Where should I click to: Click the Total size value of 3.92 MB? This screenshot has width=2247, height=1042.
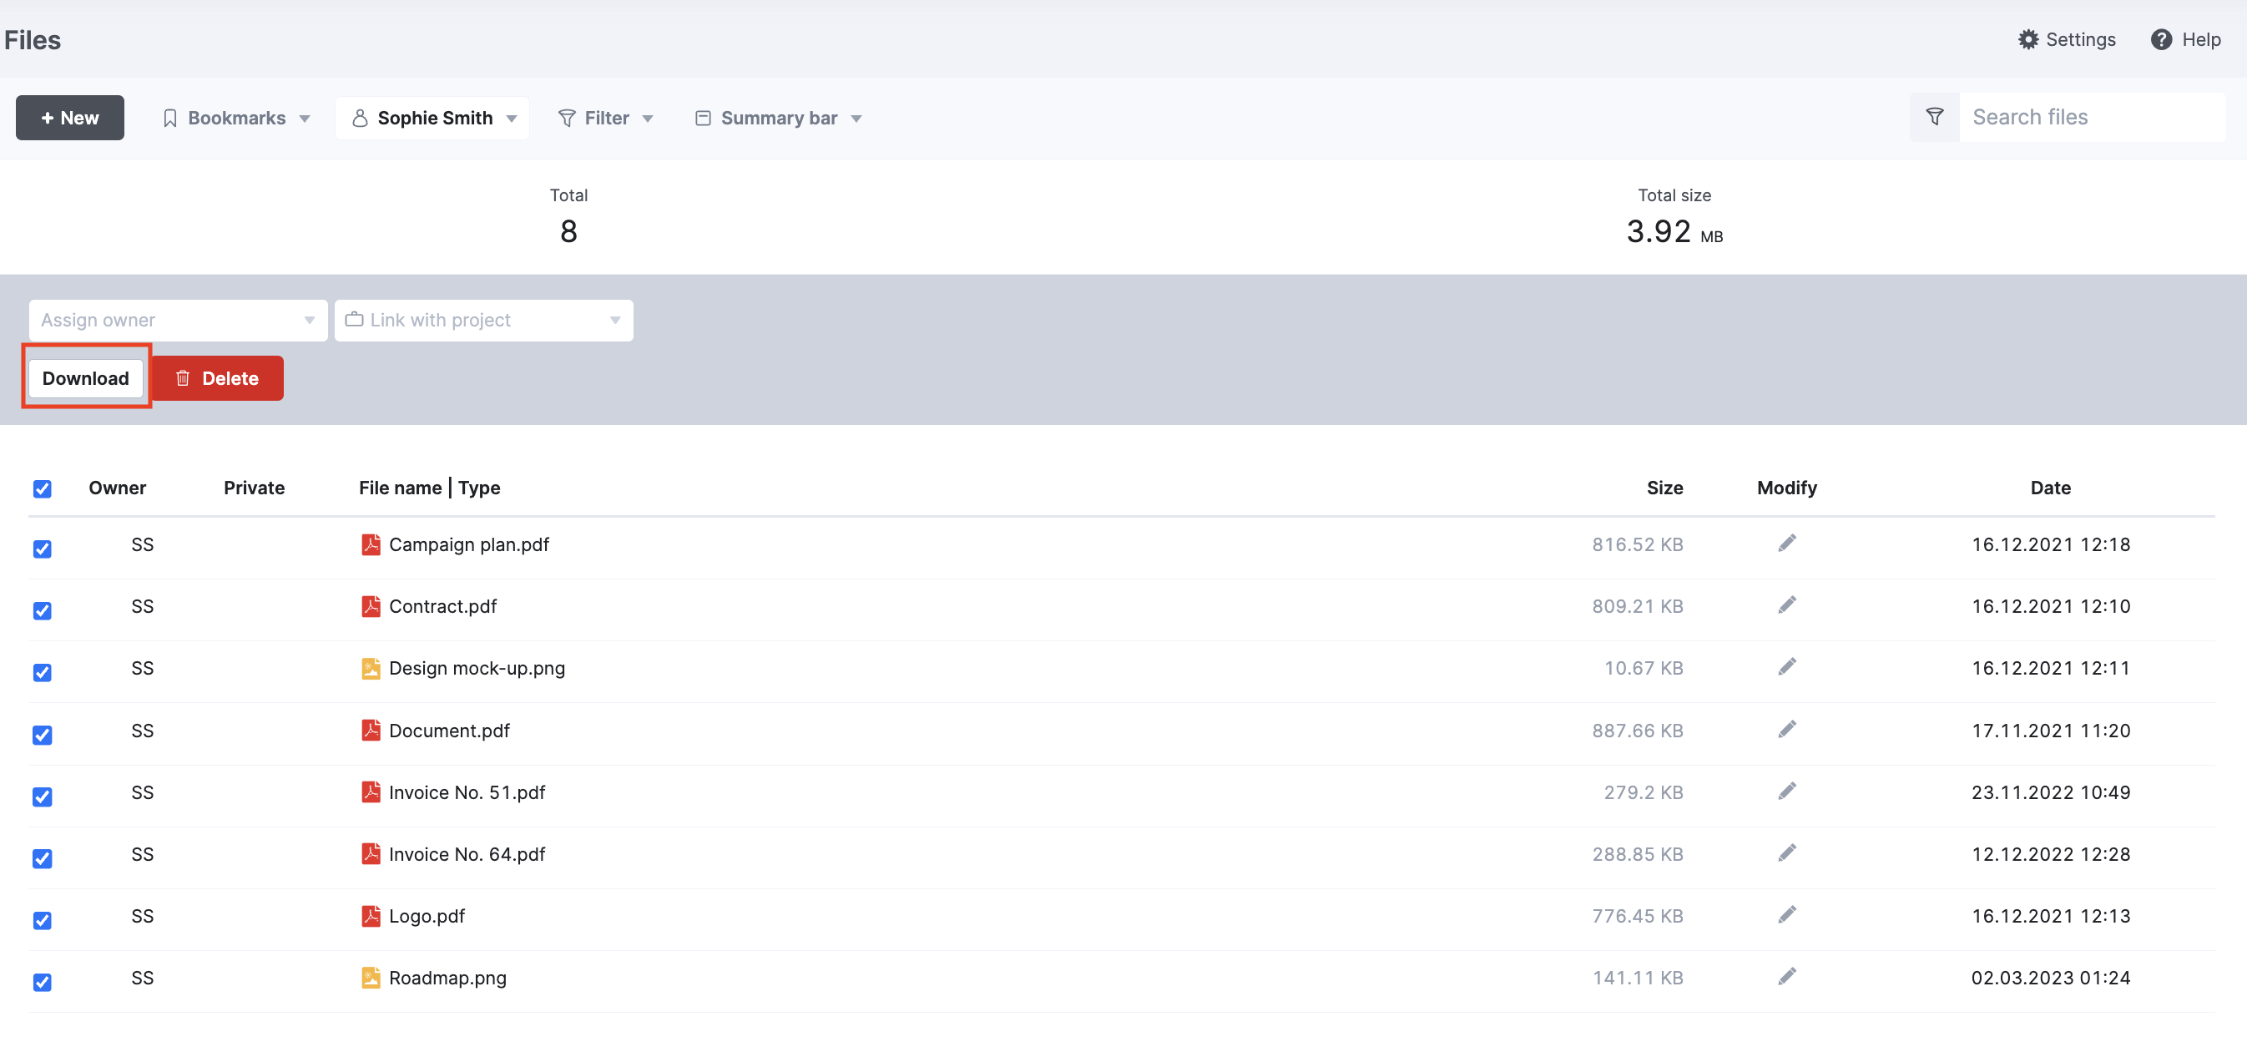coord(1674,231)
